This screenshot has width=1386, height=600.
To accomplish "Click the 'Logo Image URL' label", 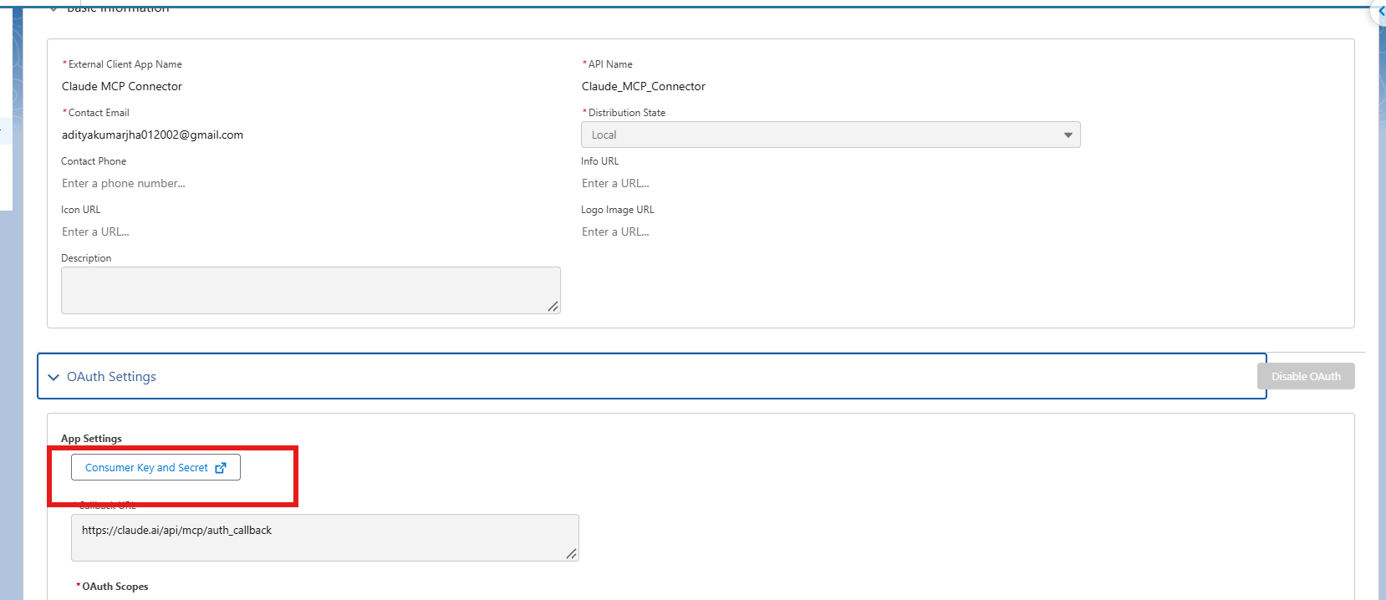I will point(618,210).
